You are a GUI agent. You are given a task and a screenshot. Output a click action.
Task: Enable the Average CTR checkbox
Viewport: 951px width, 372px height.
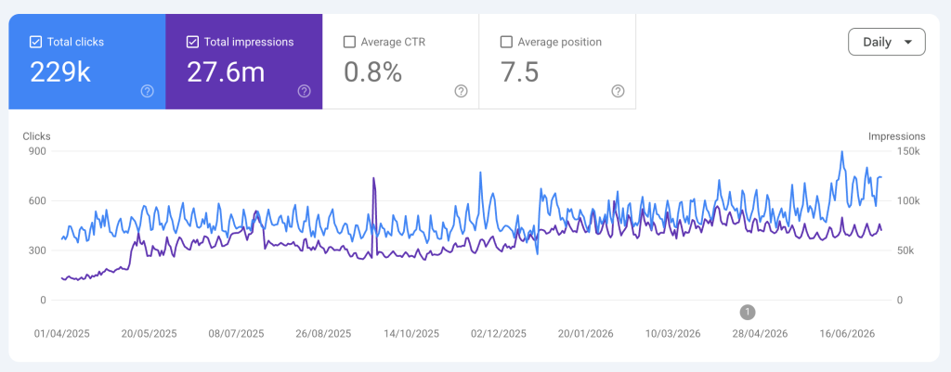(x=349, y=42)
